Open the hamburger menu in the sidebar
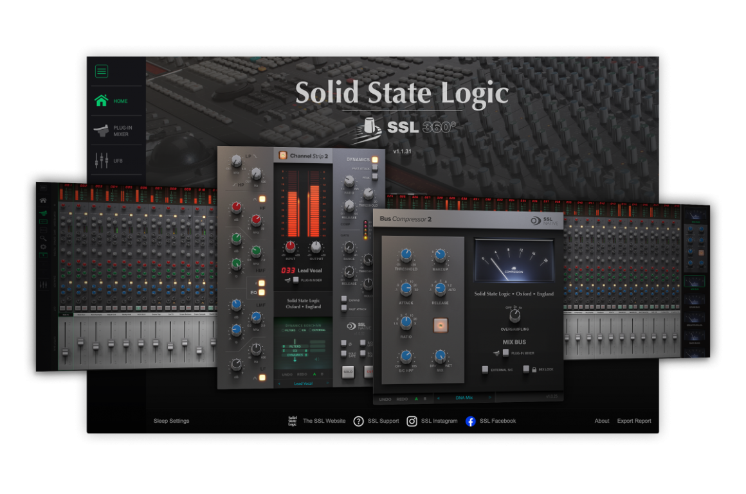The width and height of the screenshot is (746, 494). [x=102, y=71]
